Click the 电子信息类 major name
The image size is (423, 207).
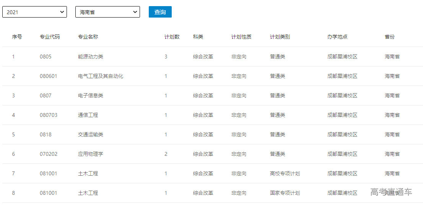(x=91, y=95)
